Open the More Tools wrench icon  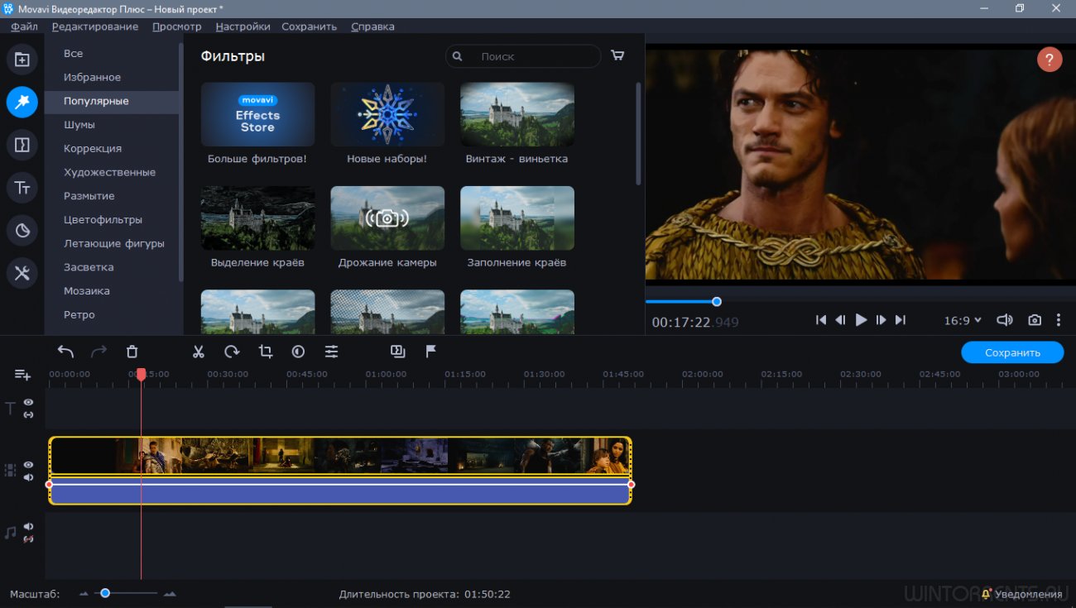(22, 273)
